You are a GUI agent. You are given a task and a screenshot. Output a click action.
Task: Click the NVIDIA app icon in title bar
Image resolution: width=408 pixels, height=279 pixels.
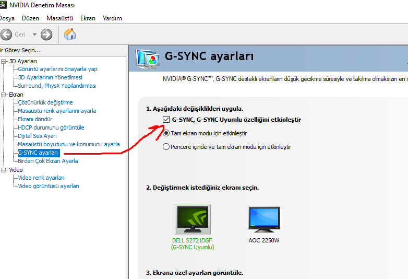coord(3,5)
